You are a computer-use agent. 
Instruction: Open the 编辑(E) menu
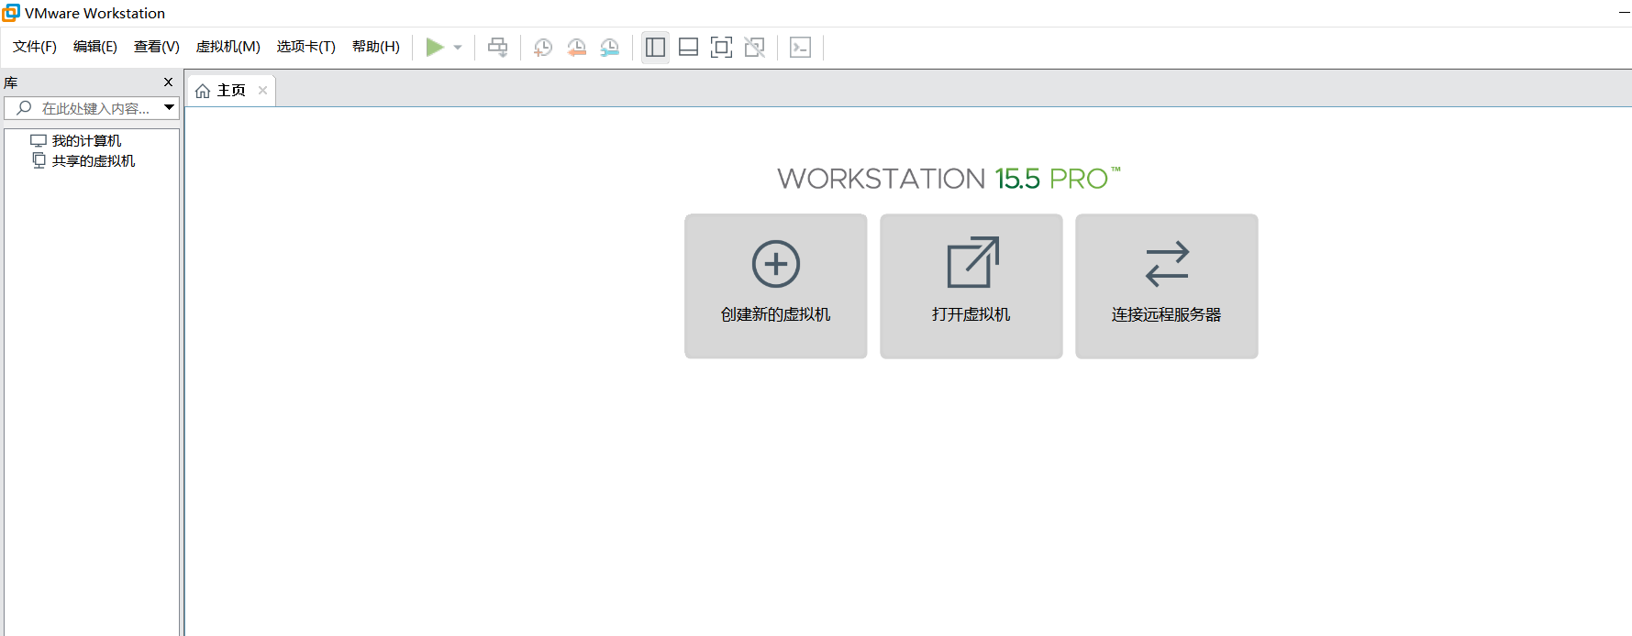95,47
